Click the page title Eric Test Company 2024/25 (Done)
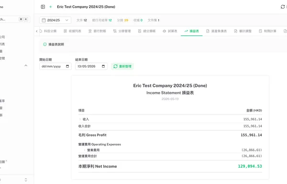Image resolution: width=287 pixels, height=184 pixels. pos(86,7)
